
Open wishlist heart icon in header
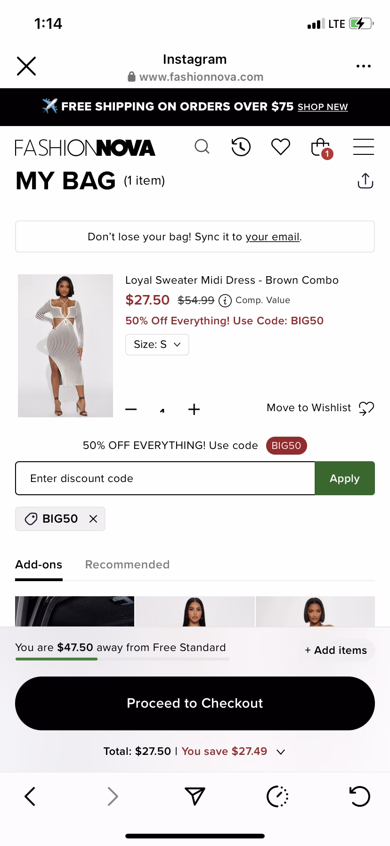(x=280, y=147)
